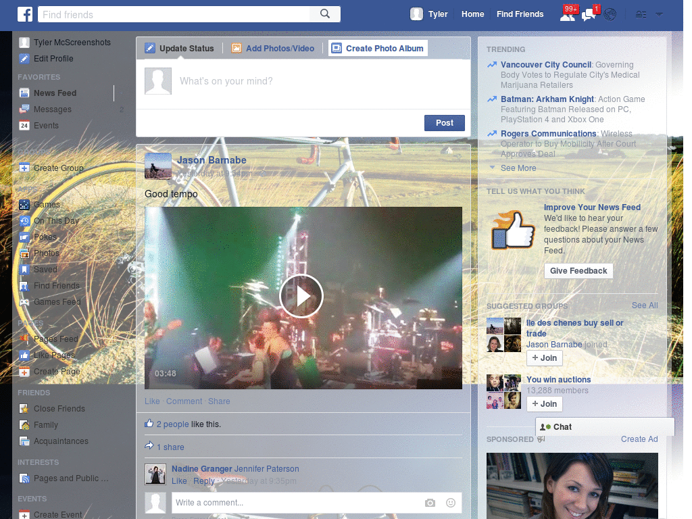Image resolution: width=692 pixels, height=519 pixels.
Task: Expand the account dropdown arrow
Action: click(660, 15)
